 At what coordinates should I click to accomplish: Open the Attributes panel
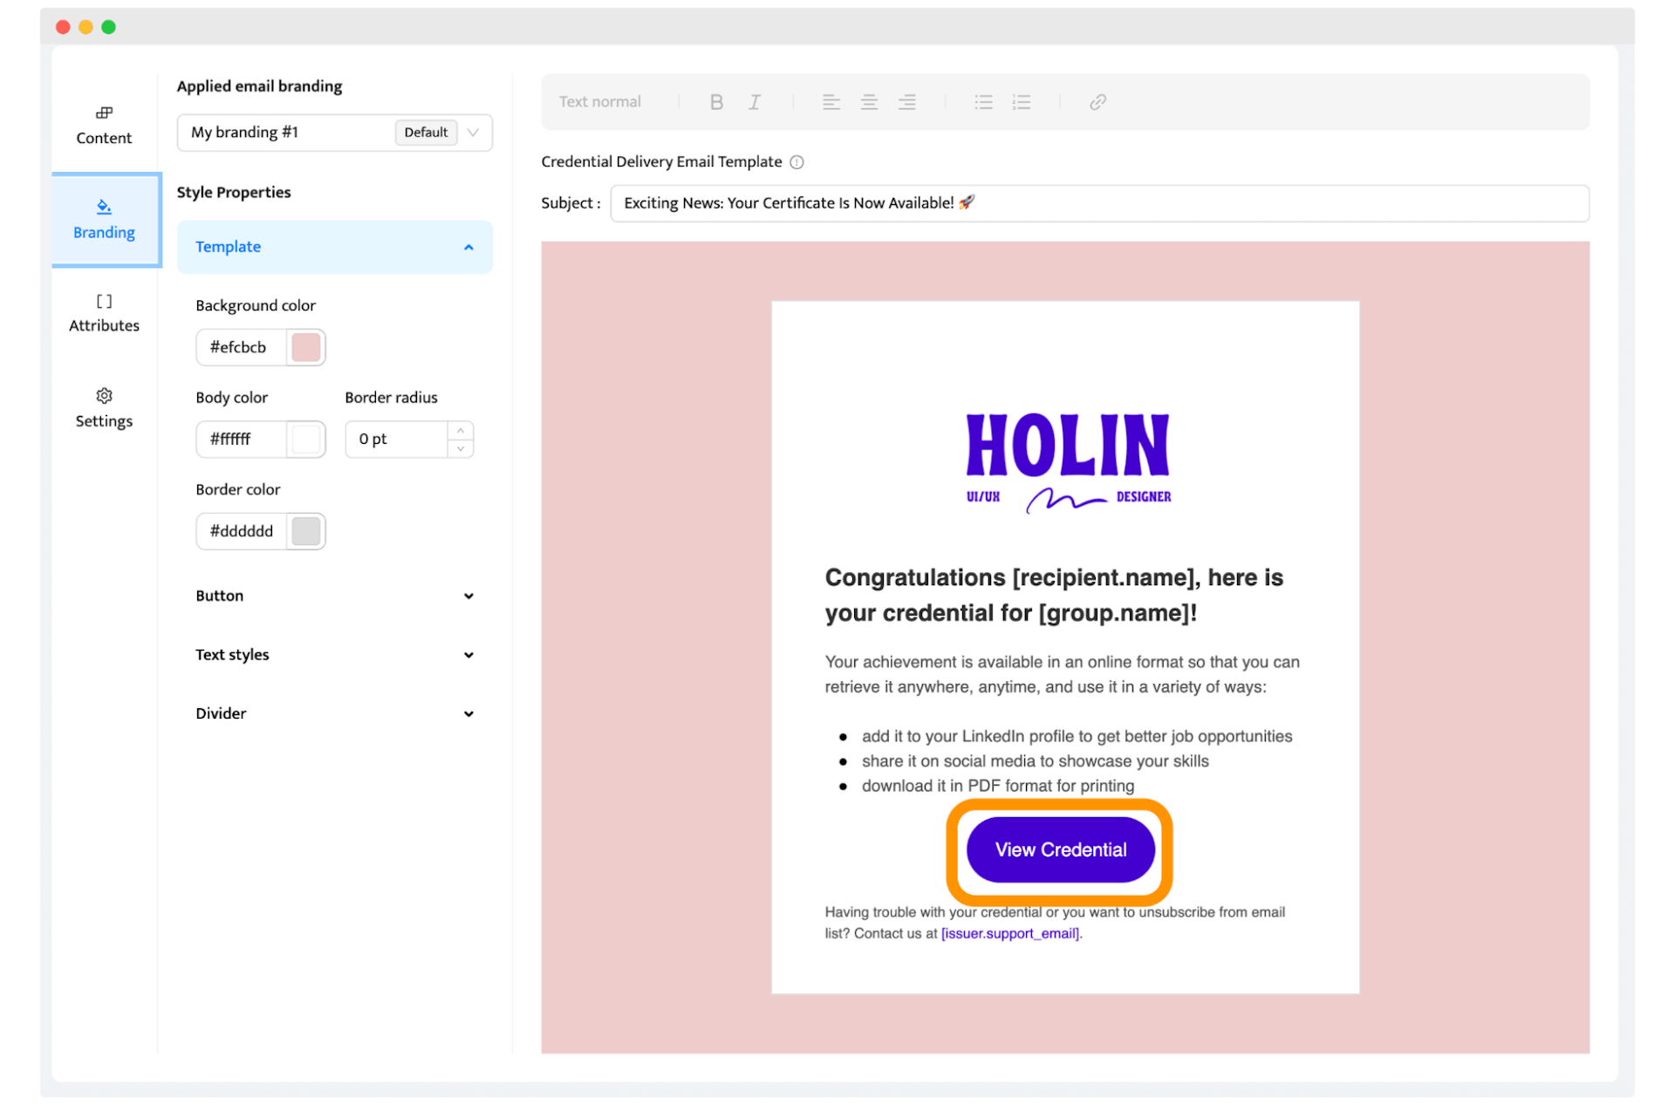(x=104, y=312)
